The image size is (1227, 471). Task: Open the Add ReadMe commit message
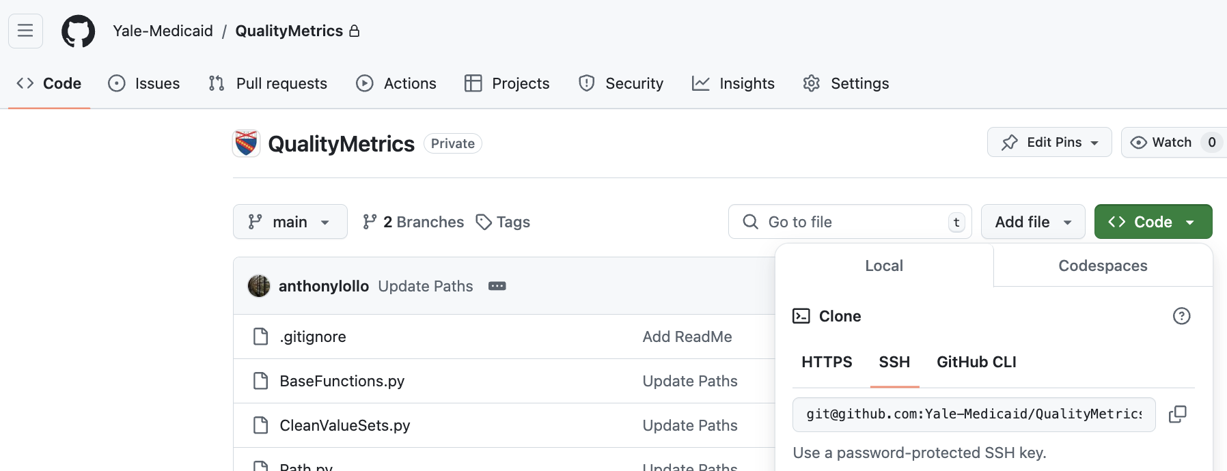[687, 337]
